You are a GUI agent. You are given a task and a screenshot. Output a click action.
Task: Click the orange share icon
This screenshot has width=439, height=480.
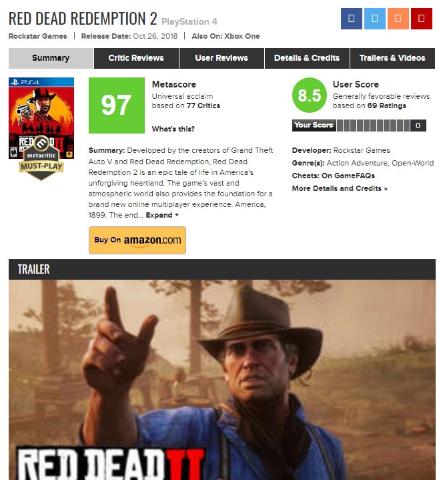(x=398, y=19)
